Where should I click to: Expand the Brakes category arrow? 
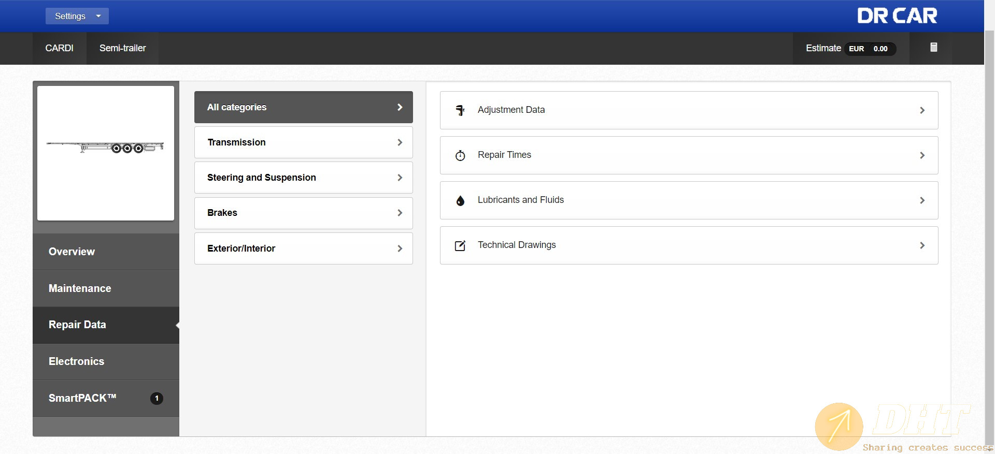(x=400, y=213)
